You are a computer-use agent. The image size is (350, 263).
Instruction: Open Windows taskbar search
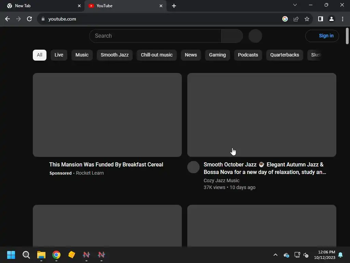click(x=26, y=255)
